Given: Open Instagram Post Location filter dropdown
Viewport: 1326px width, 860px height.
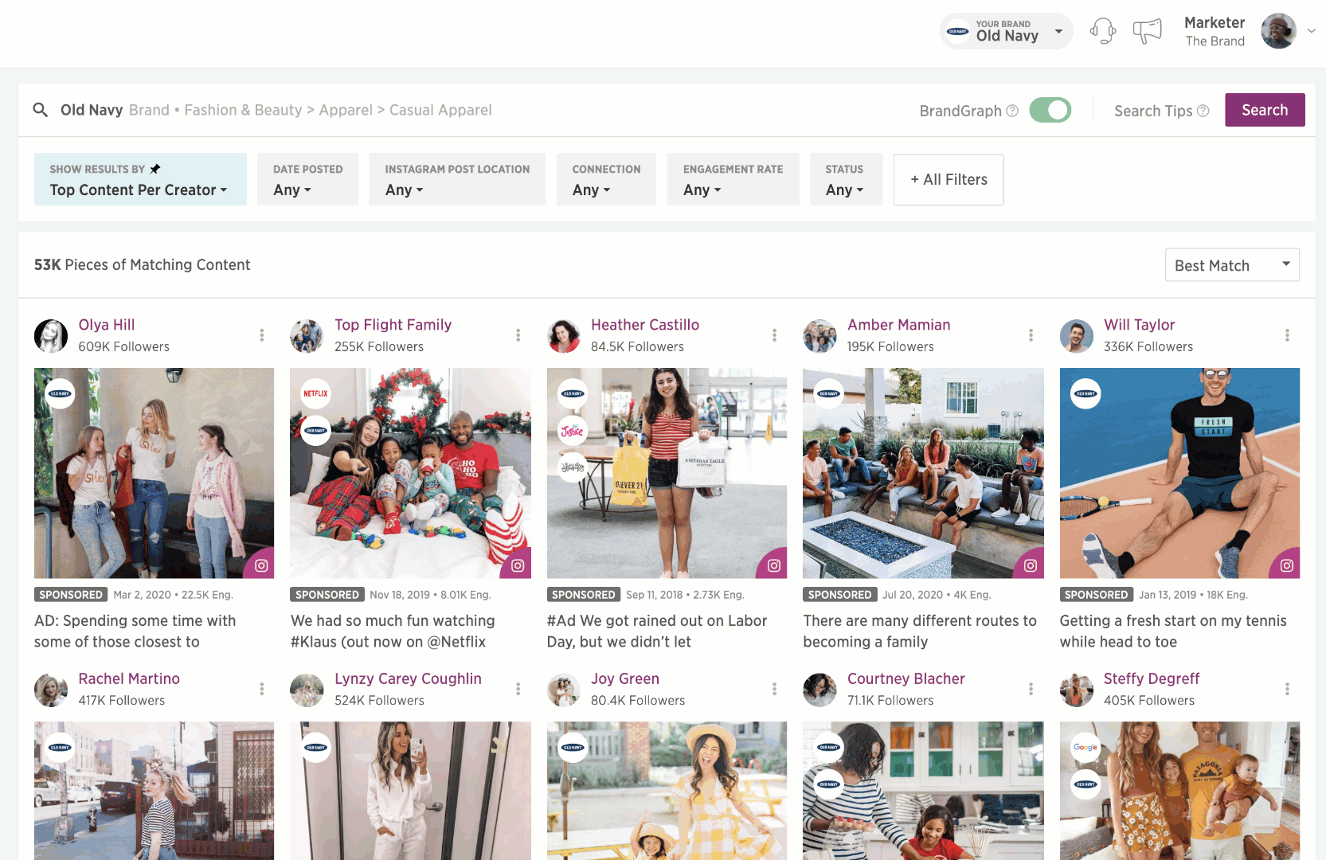Looking at the screenshot, I should click(x=457, y=179).
